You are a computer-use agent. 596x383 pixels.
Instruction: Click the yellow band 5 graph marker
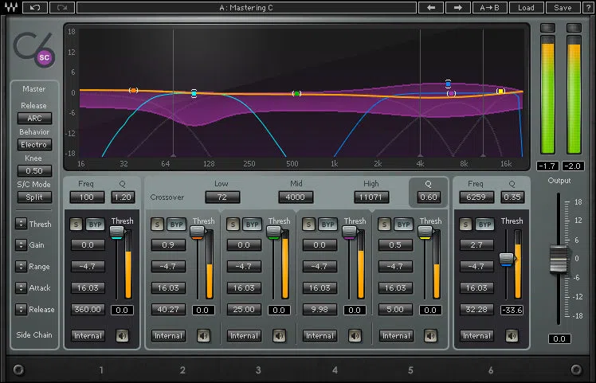[x=500, y=92]
